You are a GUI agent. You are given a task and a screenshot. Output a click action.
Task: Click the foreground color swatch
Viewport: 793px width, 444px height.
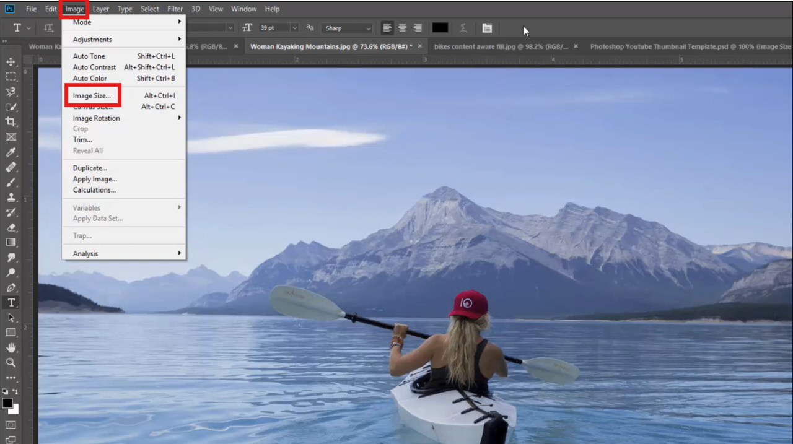(x=7, y=403)
